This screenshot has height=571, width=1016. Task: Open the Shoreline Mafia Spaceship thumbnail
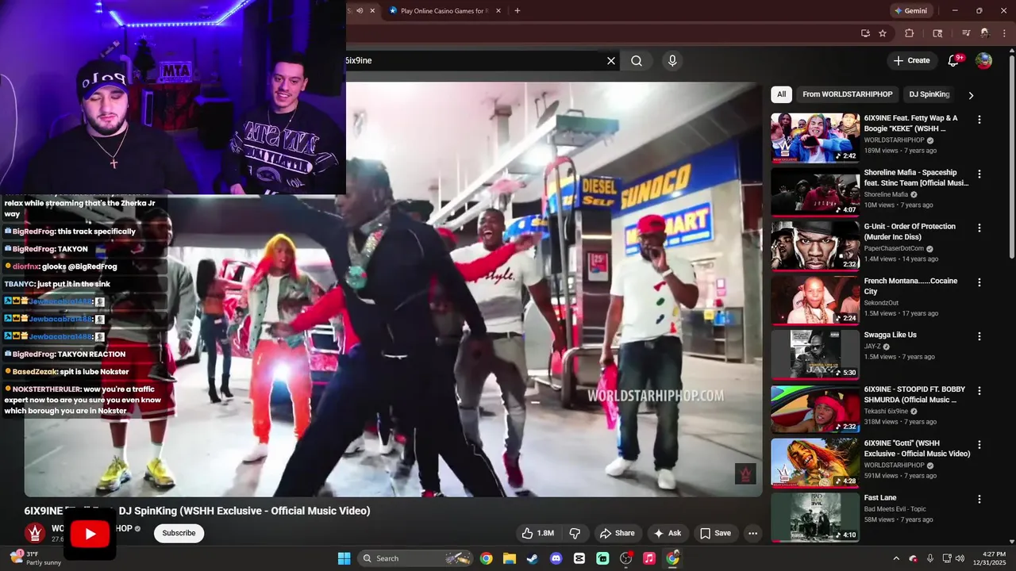pos(815,191)
